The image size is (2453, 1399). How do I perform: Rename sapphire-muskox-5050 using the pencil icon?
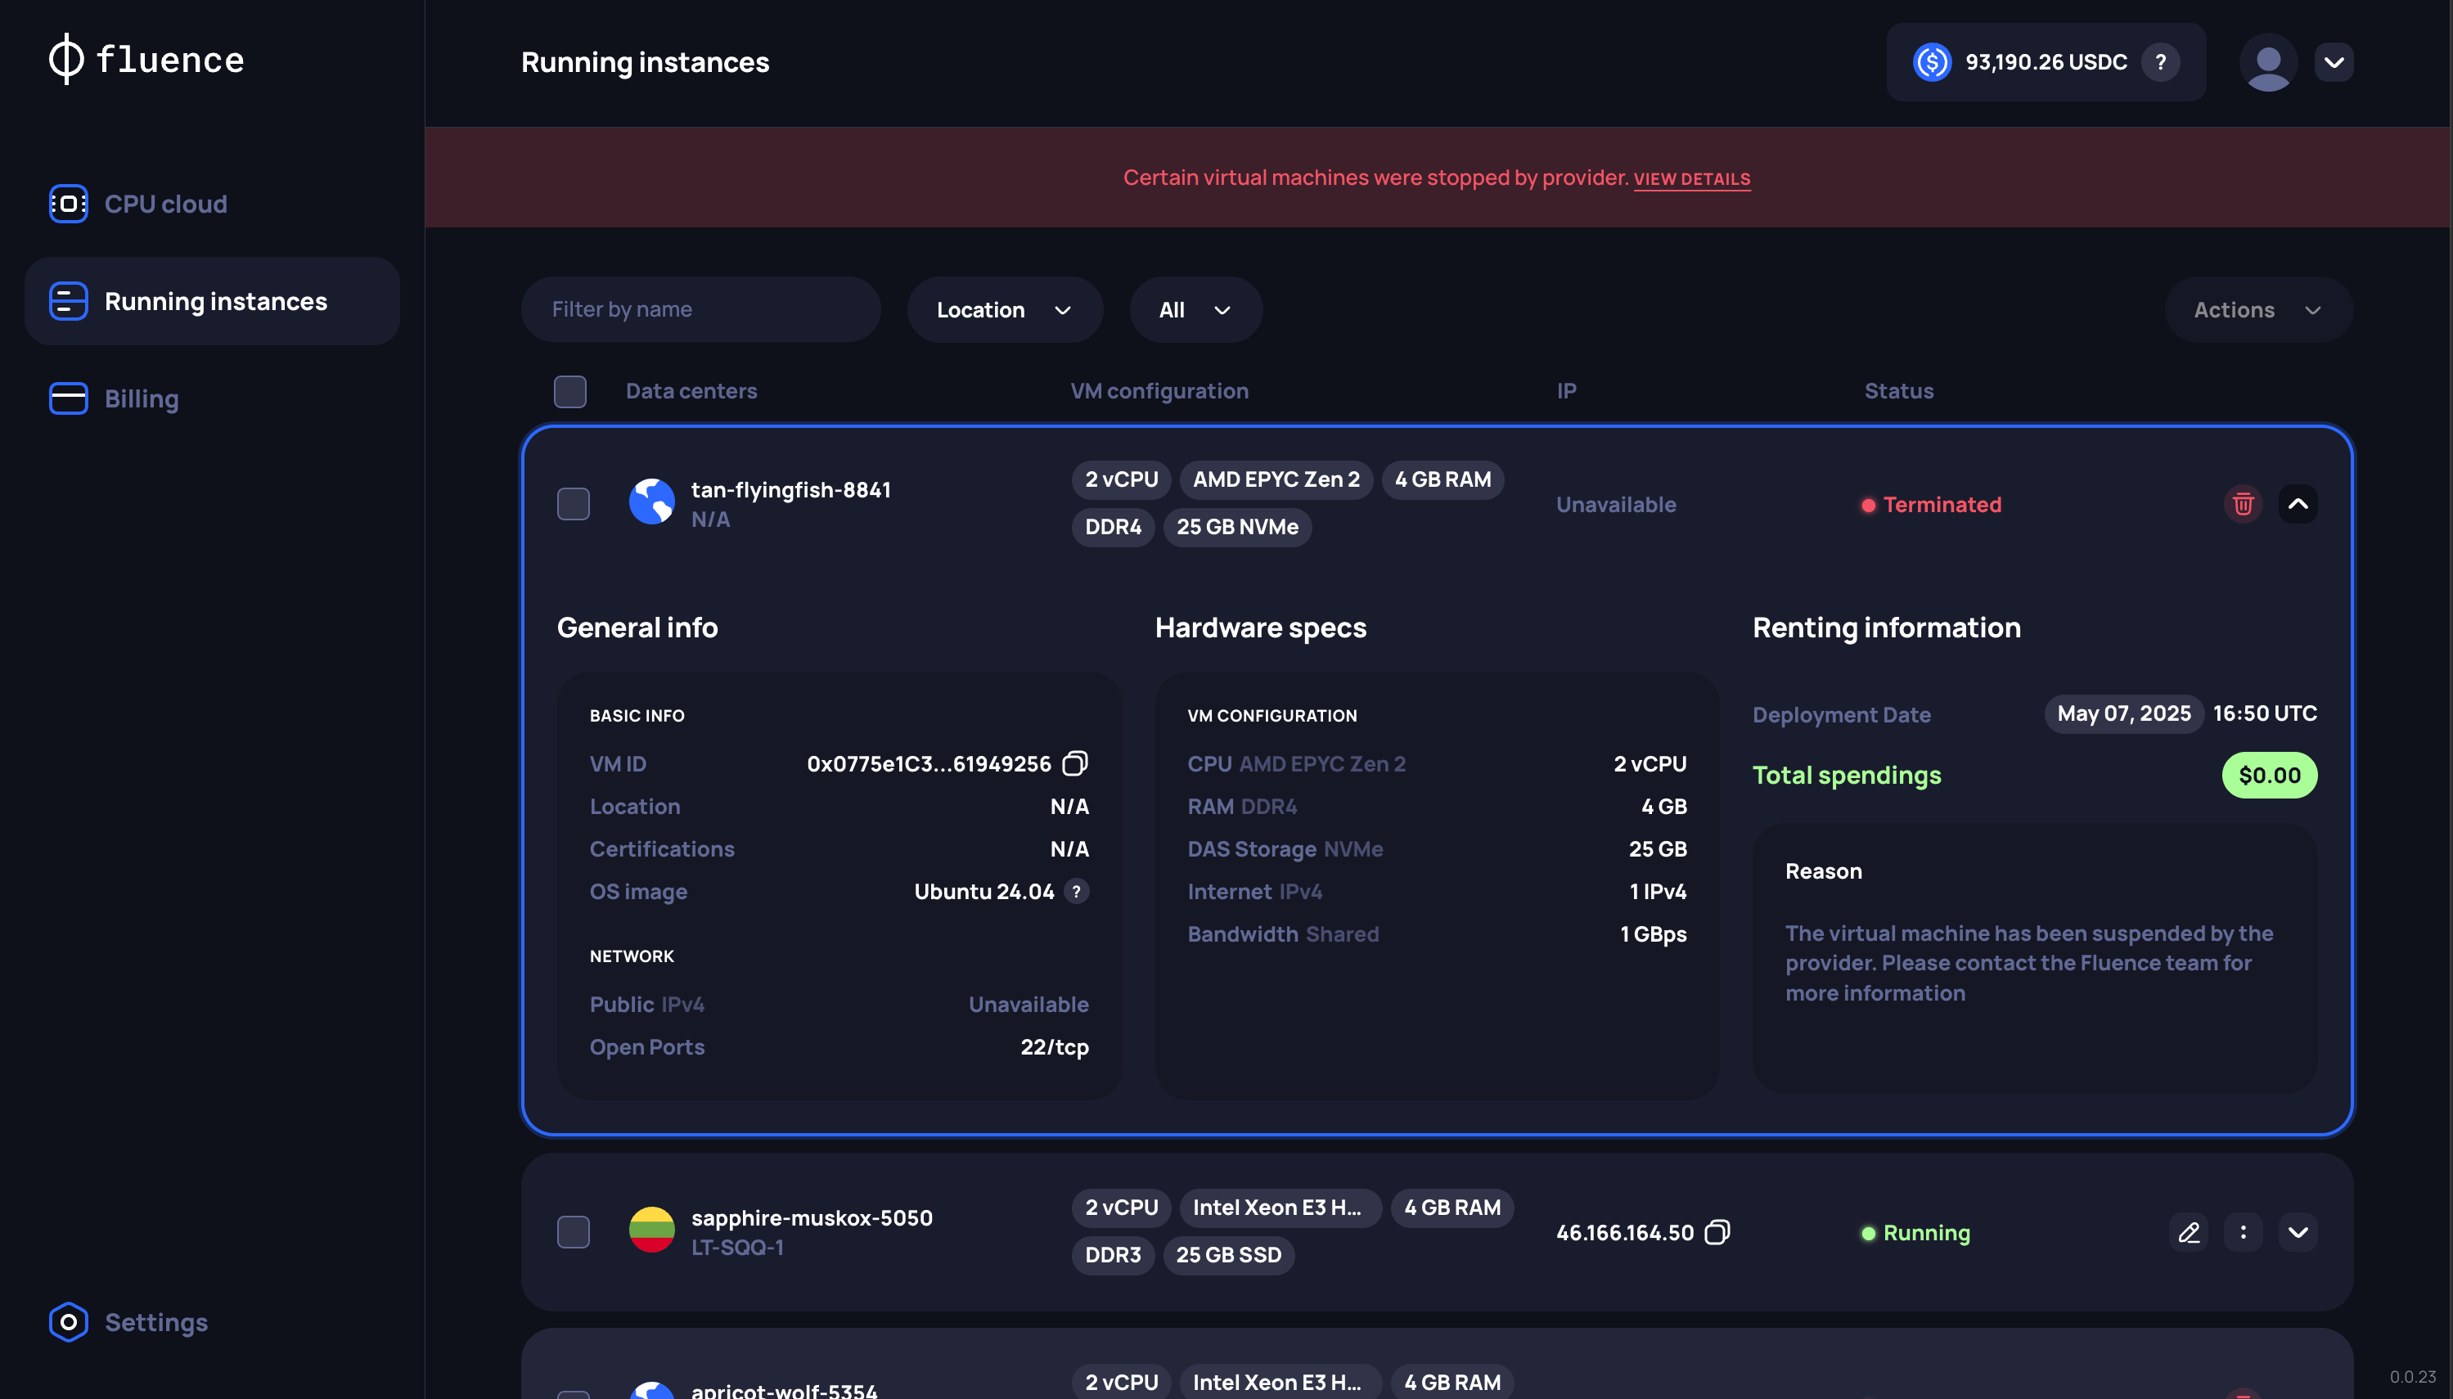[x=2189, y=1232]
